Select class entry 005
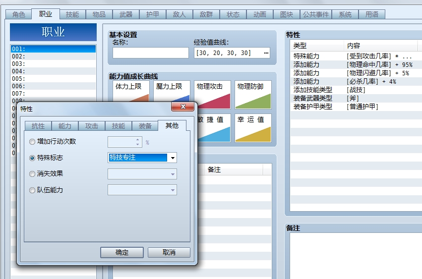422x279 pixels. [53, 79]
